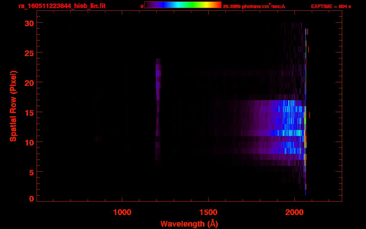This screenshot has height=229, width=366.
Task: Click the rainbow color scale bar
Action: tap(183, 5)
